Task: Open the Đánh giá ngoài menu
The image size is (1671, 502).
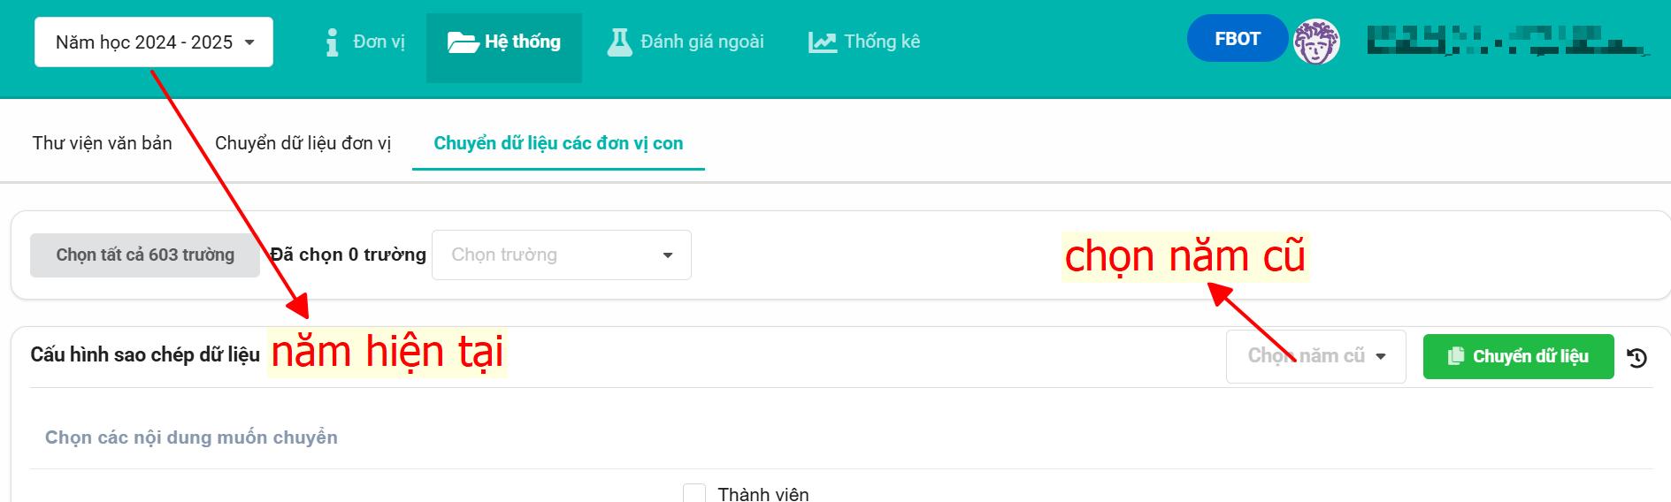Action: pos(686,42)
